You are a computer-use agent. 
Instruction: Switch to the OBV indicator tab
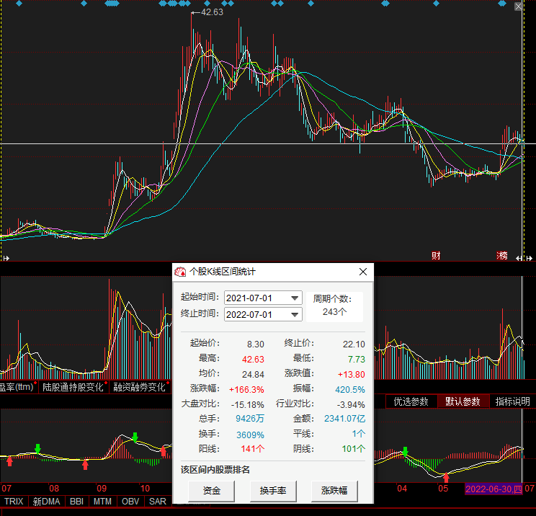130,501
